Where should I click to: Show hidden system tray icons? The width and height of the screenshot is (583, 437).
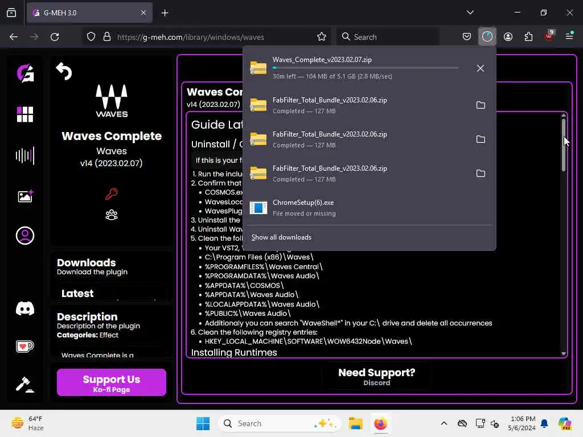tap(444, 423)
